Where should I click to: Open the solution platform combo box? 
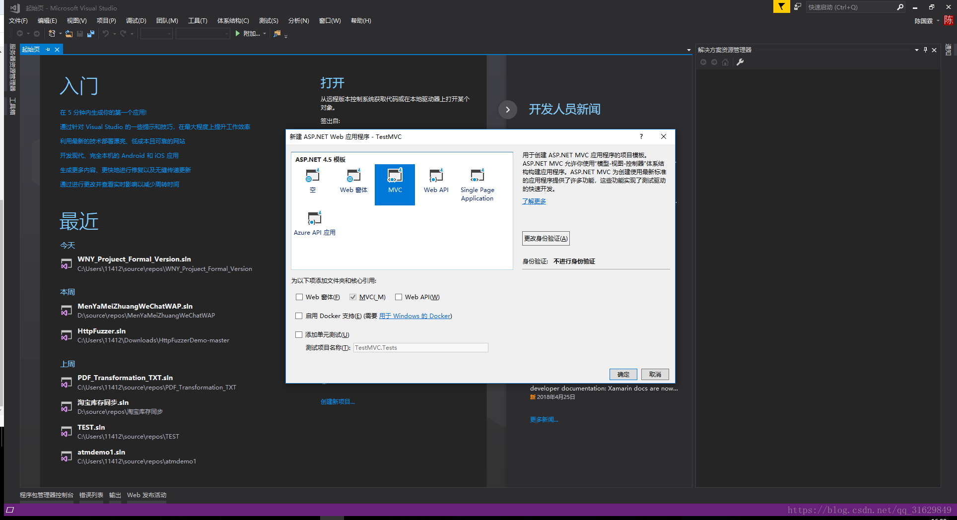click(203, 34)
